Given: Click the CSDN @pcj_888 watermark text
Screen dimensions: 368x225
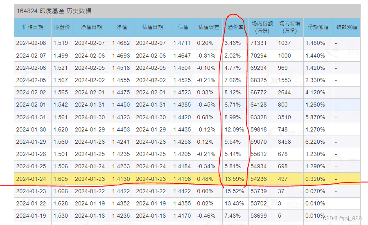Looking at the screenshot, I should pyautogui.click(x=342, y=218).
